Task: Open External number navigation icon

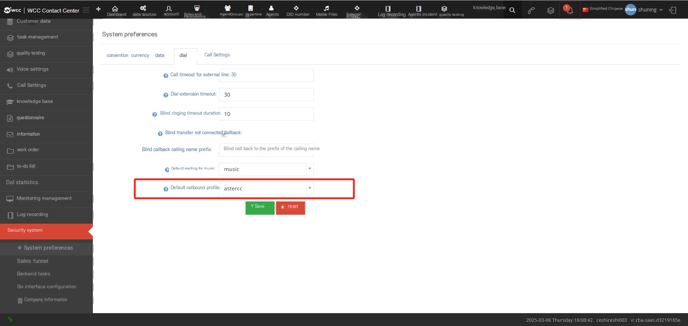Action: (357, 8)
